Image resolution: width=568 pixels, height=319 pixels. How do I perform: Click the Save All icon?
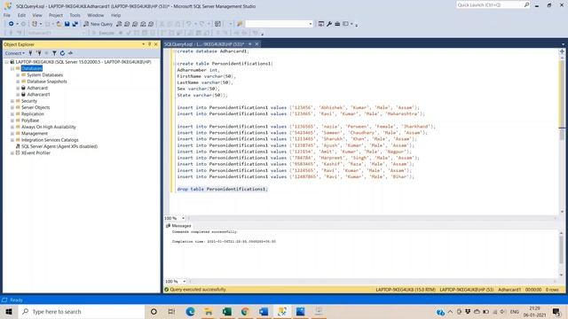click(75, 24)
